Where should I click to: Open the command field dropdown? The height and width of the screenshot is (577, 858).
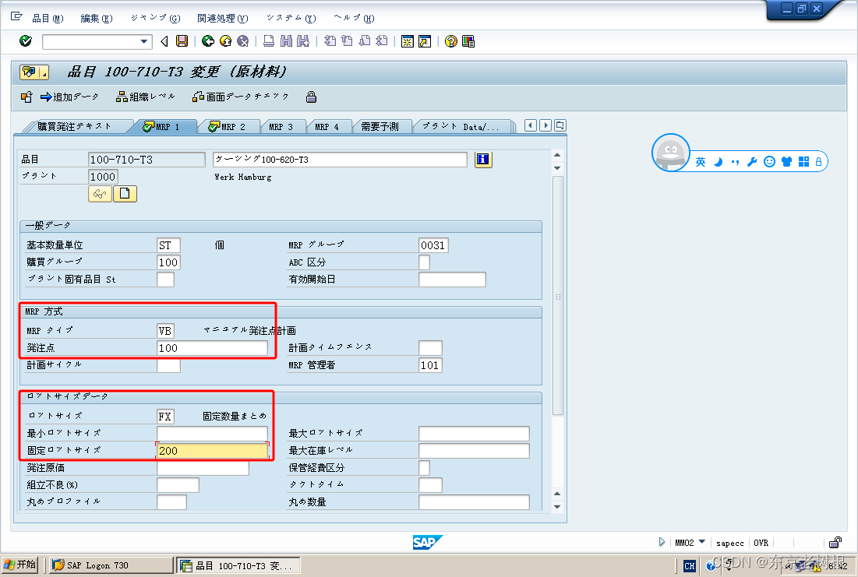[x=144, y=42]
